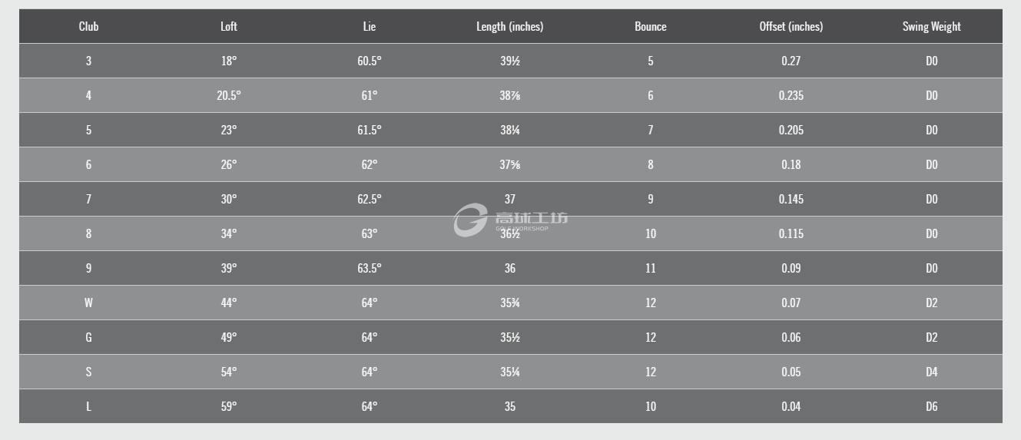Image resolution: width=1021 pixels, height=440 pixels.
Task: Select the bounce value 11 for club 9
Action: point(651,268)
